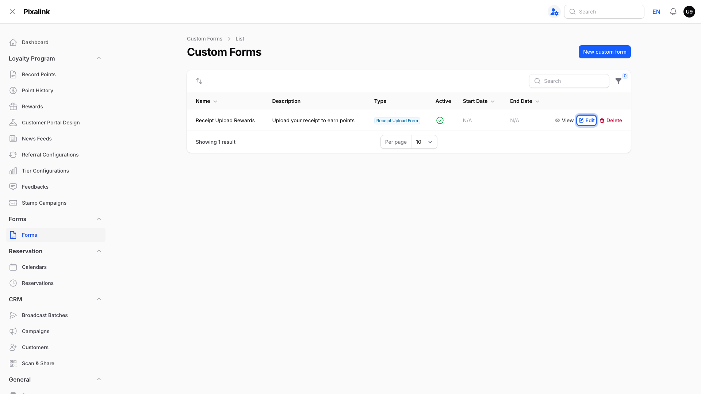This screenshot has height=394, width=701.
Task: Click the Receipt Upload Form type badge
Action: pos(397,121)
